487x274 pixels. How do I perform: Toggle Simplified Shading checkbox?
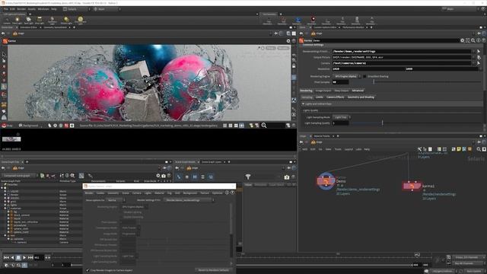364,76
